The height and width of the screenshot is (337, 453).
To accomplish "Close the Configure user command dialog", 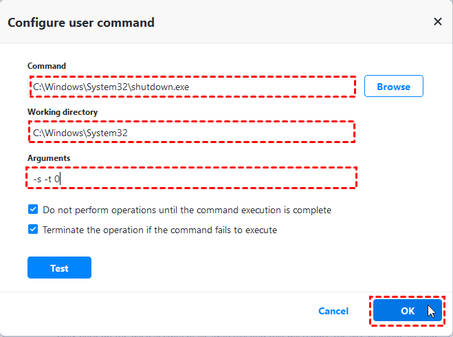I will click(437, 22).
